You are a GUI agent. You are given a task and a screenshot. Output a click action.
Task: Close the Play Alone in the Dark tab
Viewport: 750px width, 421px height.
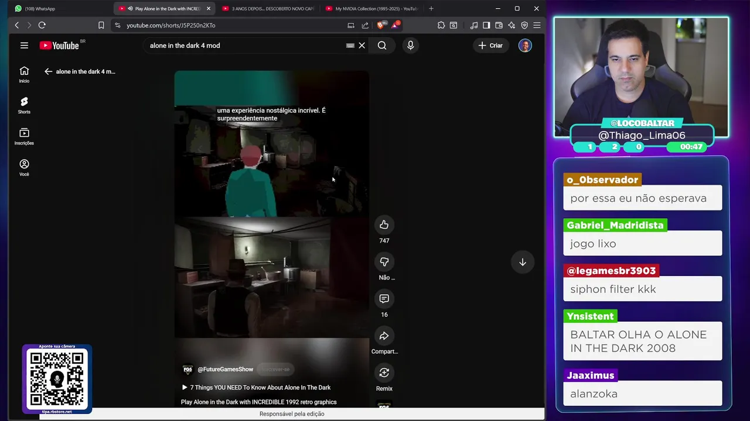click(x=209, y=9)
